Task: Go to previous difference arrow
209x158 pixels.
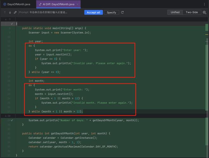Action: pos(5,12)
